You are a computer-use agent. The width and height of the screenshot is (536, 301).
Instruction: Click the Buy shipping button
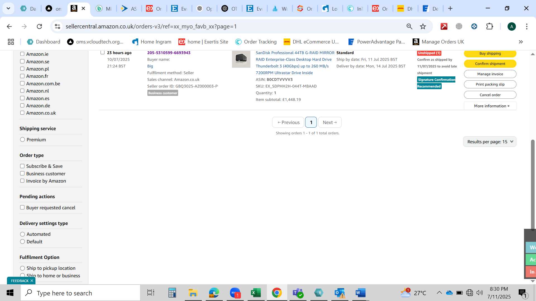[x=490, y=53]
